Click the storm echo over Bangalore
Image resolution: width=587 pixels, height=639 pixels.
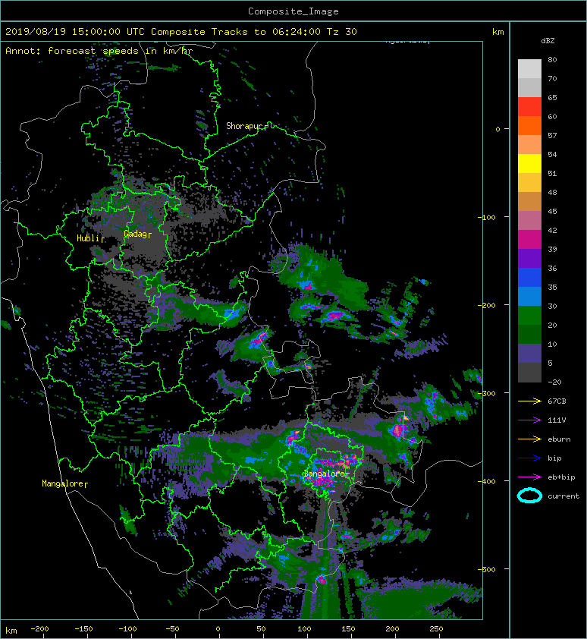[x=332, y=471]
